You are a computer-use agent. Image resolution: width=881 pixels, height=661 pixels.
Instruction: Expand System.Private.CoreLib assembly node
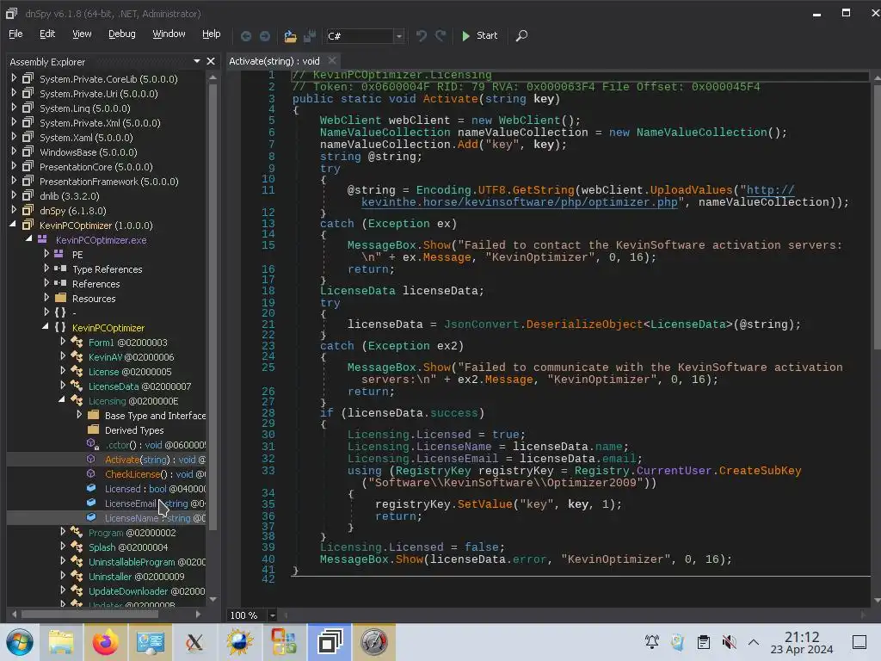14,78
